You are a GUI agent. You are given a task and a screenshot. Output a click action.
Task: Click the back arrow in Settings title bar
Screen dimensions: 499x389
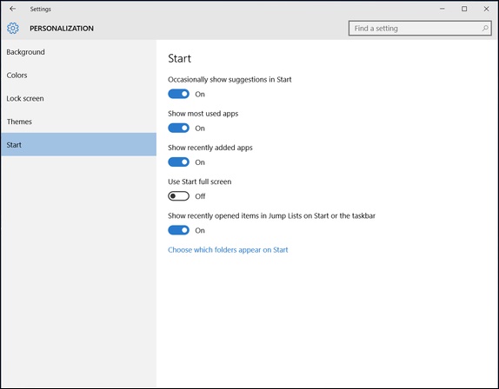(x=12, y=9)
